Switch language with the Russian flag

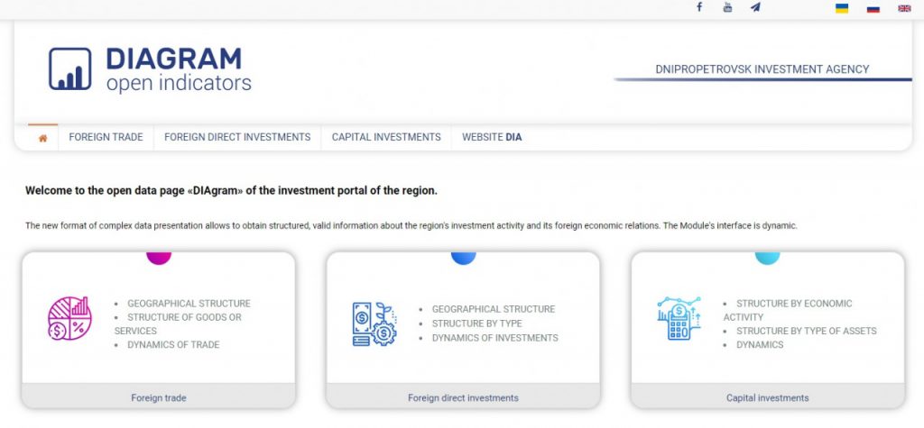click(x=873, y=8)
